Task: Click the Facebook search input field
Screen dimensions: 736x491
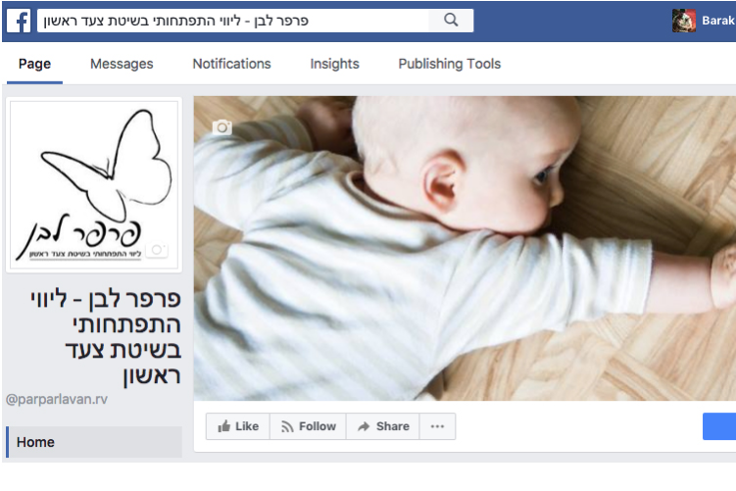Action: [233, 21]
